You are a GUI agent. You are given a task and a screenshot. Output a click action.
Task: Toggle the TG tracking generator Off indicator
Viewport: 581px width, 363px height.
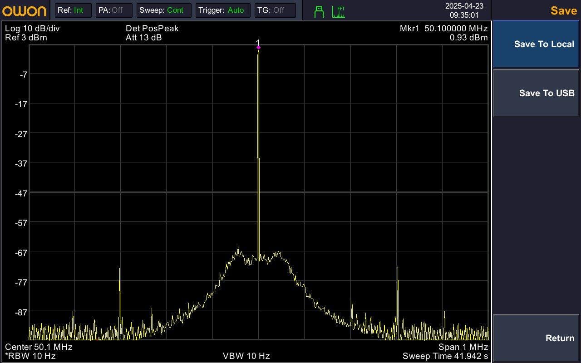point(276,10)
